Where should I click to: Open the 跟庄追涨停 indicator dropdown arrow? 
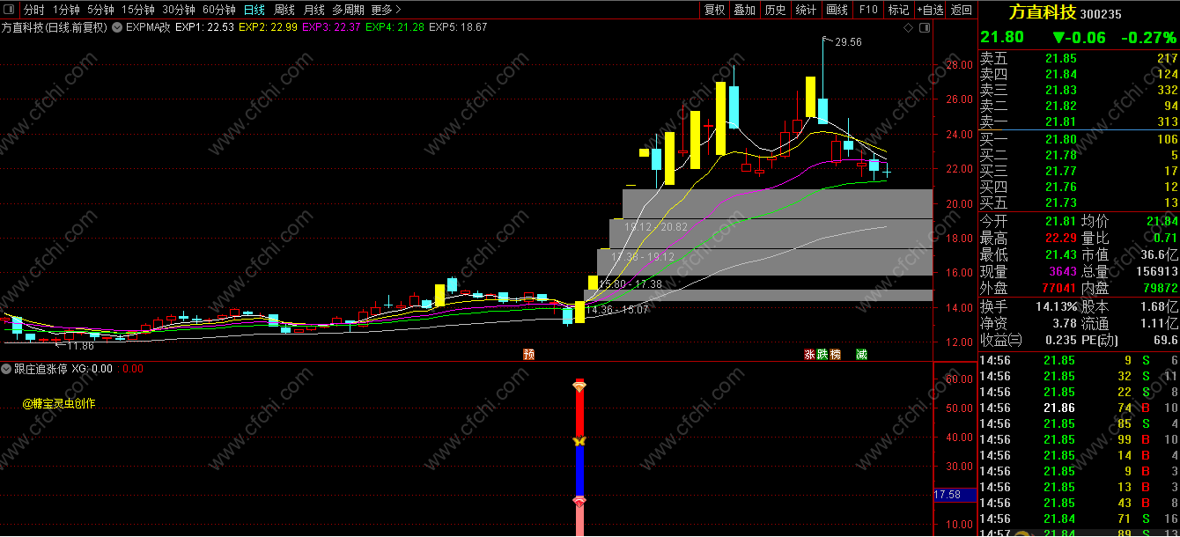pos(7,369)
